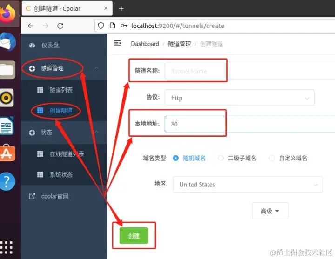Close the 创建隧道 - Cpolar tab
Viewport: 335px width, 259px height.
(106, 8)
